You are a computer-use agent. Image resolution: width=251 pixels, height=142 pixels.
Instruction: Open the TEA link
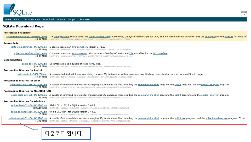pyautogui.click(x=131, y=53)
